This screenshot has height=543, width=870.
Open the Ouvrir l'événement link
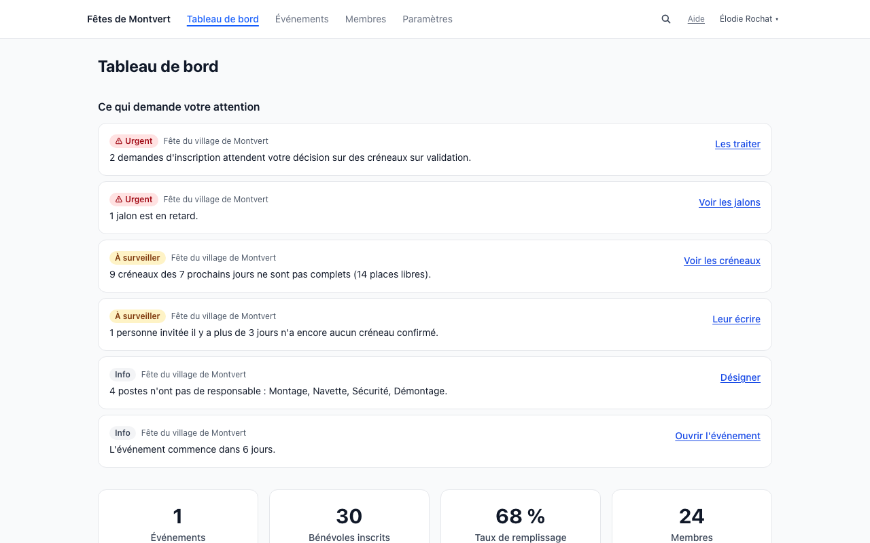[x=718, y=436]
